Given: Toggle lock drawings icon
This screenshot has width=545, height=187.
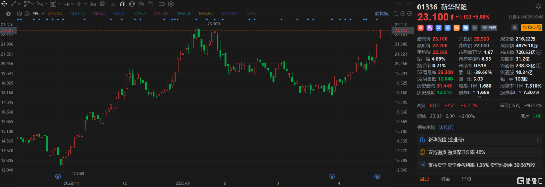Looking at the screenshot, I should click(x=132, y=4).
